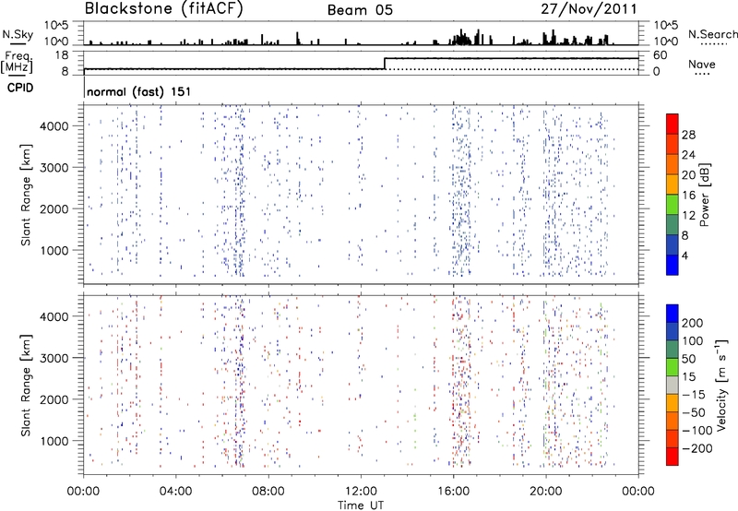The height and width of the screenshot is (511, 738).
Task: Click the bright blue bottom power swatch
Action: (673, 265)
